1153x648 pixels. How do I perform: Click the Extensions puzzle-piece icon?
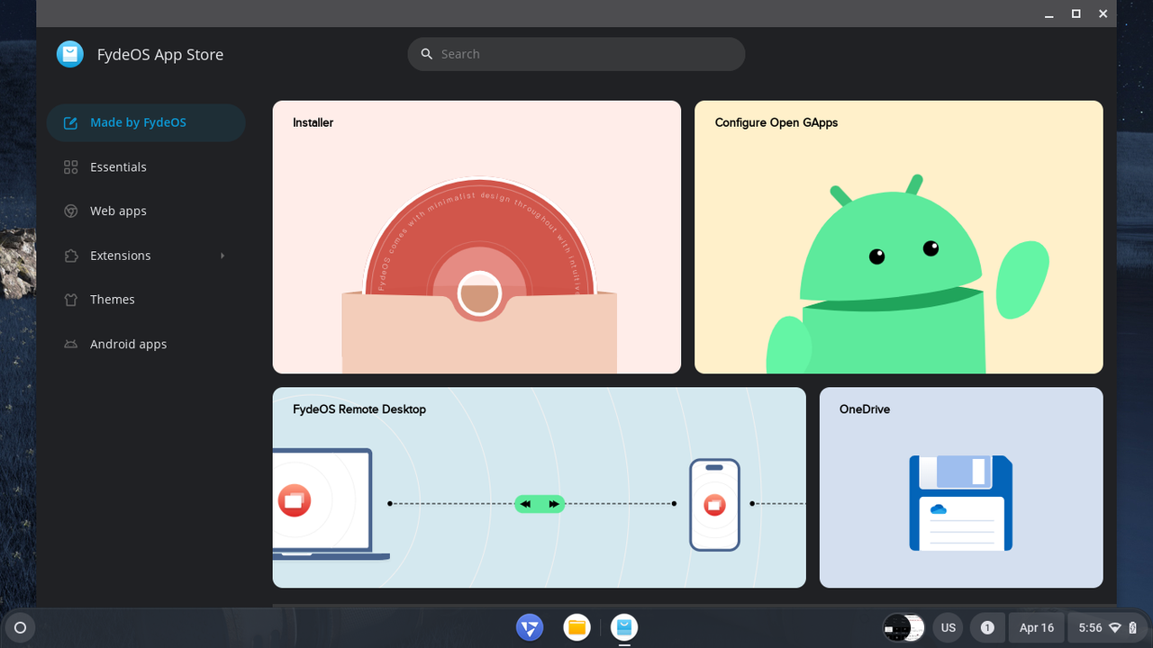point(70,256)
